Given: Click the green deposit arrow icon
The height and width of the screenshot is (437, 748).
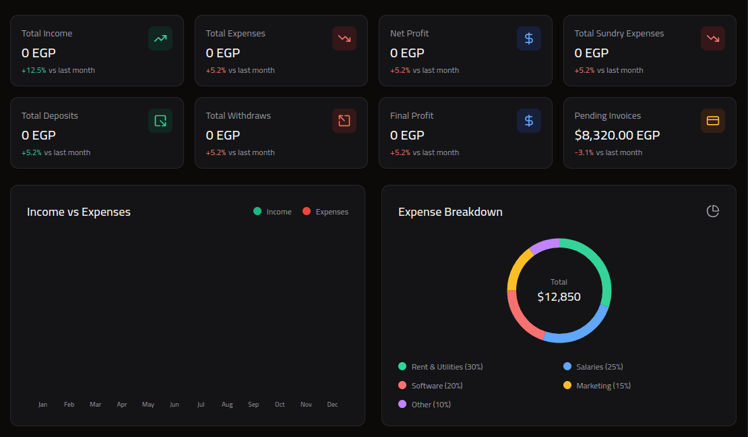Looking at the screenshot, I should click(160, 121).
